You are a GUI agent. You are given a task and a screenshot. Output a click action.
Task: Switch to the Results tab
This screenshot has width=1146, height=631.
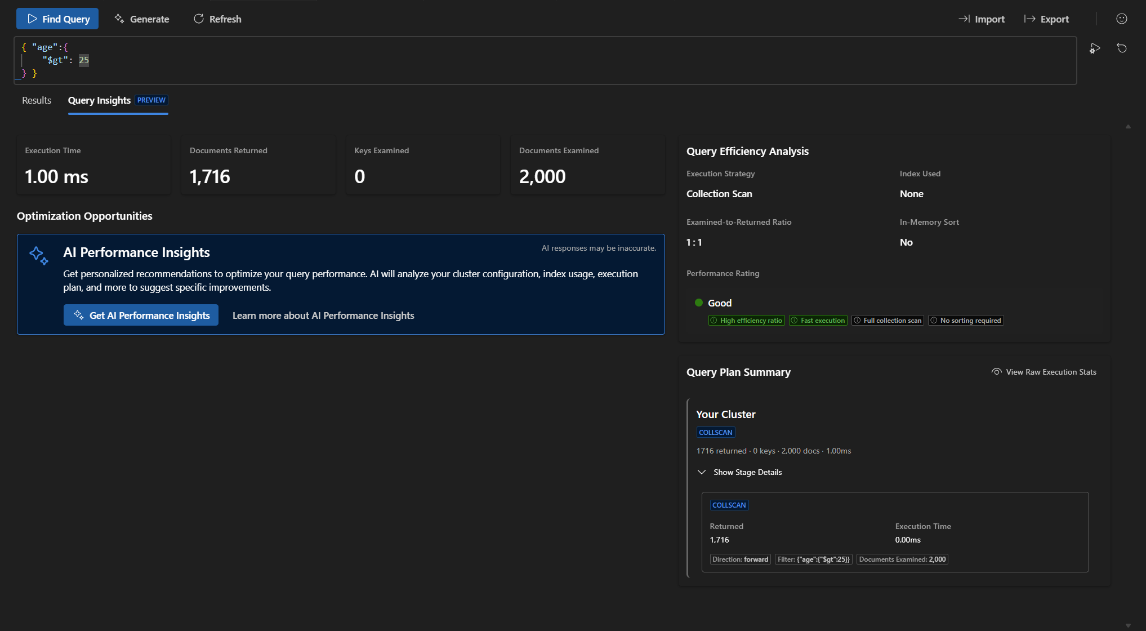pyautogui.click(x=37, y=100)
